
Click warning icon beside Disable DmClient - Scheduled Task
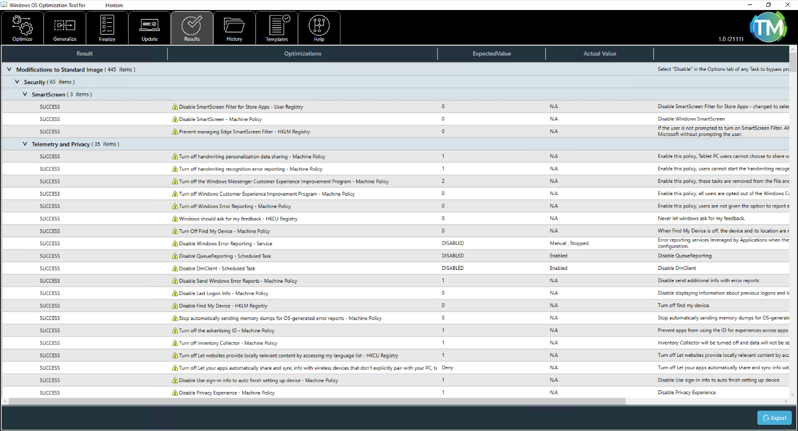pyautogui.click(x=175, y=268)
